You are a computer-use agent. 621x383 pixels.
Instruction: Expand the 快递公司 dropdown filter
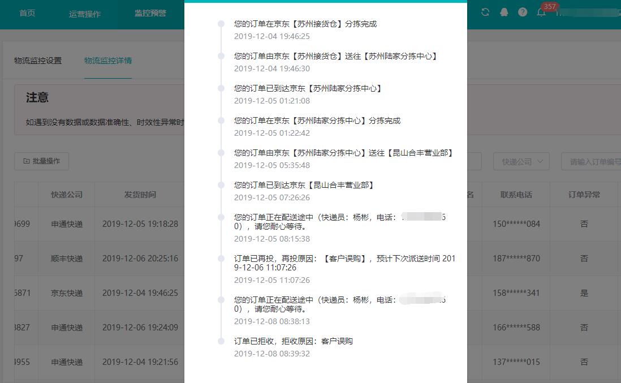point(521,161)
